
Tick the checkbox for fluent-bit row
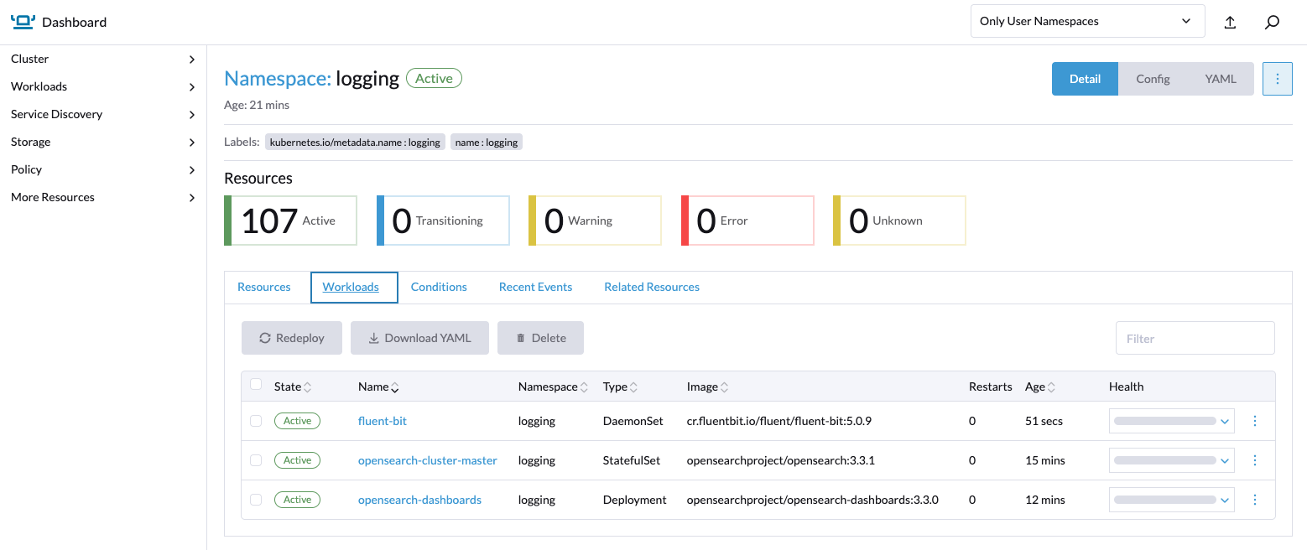pos(256,421)
